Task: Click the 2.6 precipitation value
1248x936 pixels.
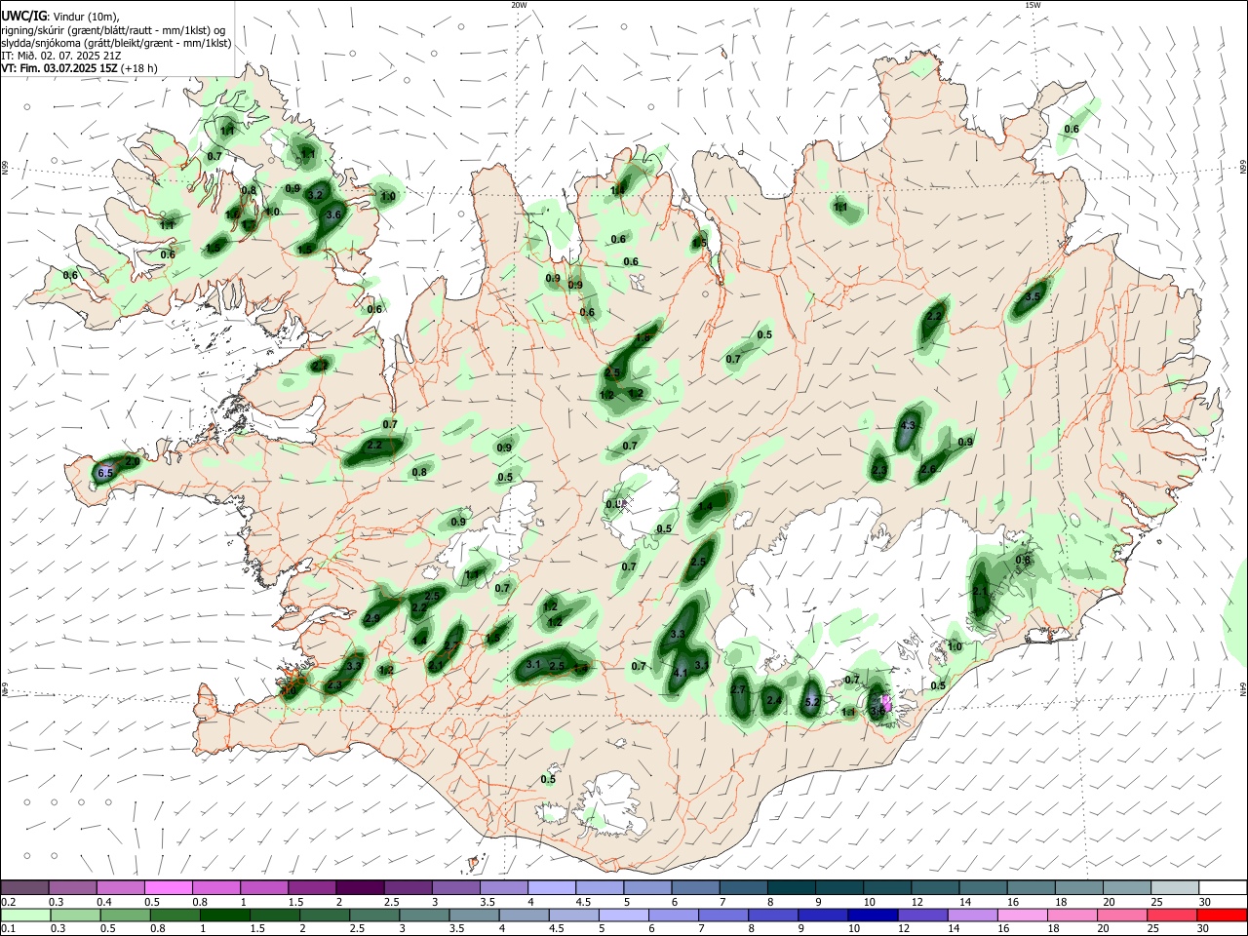Action: click(x=928, y=470)
